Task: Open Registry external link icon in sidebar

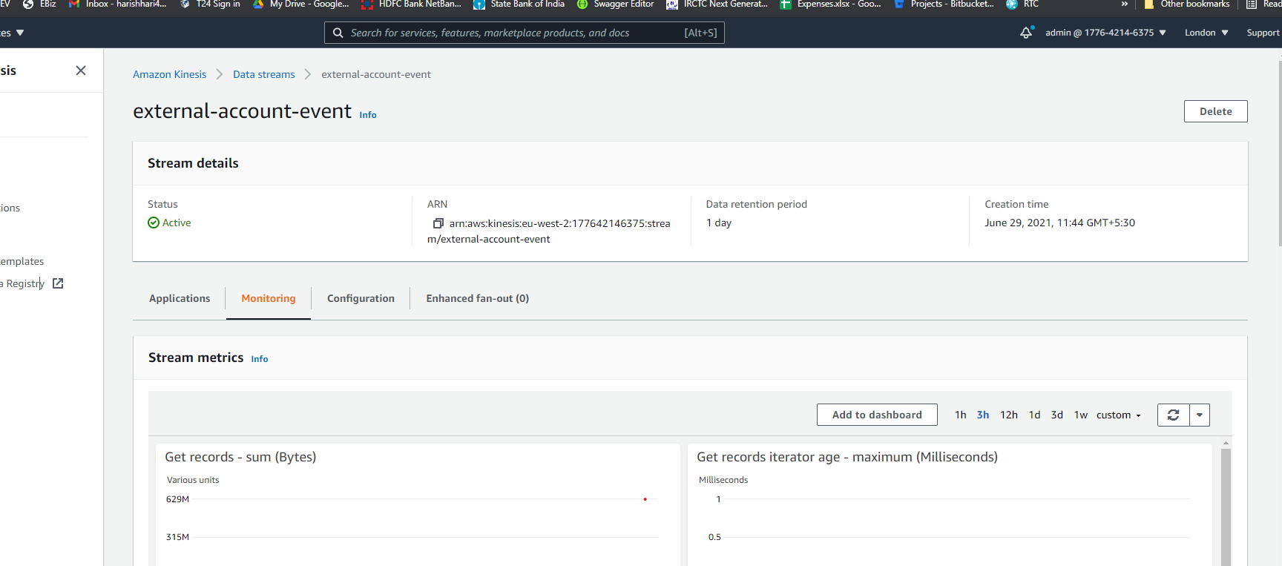Action: pos(58,283)
